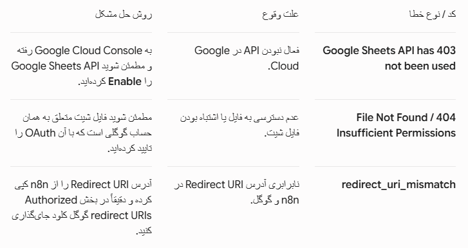Click the word 'کنید.' ending the last solution
Viewport: 468px width, 248px height.
(x=144, y=231)
